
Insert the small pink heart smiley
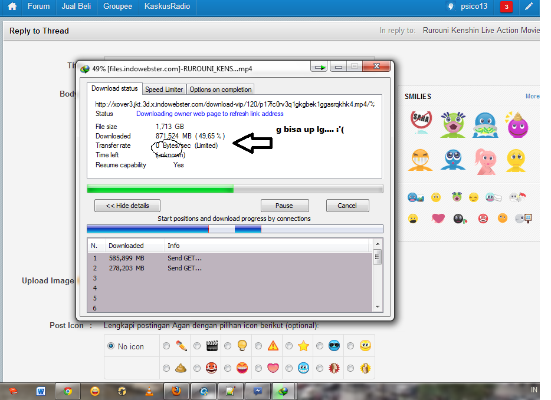point(438,218)
